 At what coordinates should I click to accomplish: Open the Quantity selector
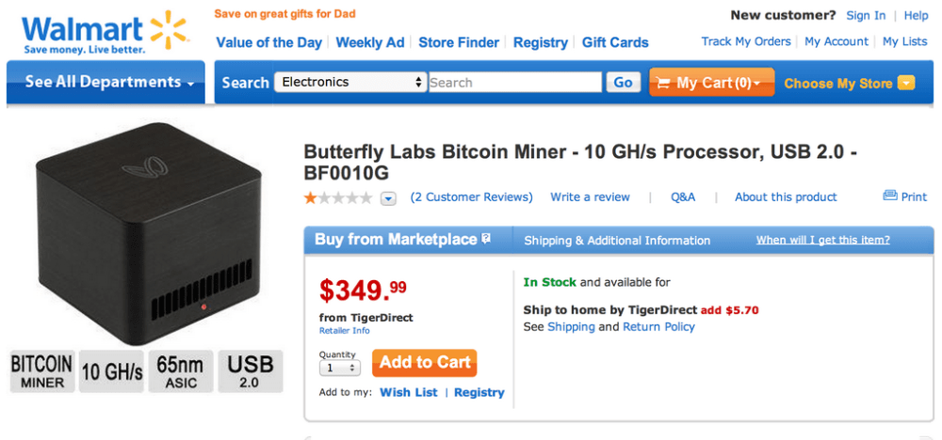point(340,369)
